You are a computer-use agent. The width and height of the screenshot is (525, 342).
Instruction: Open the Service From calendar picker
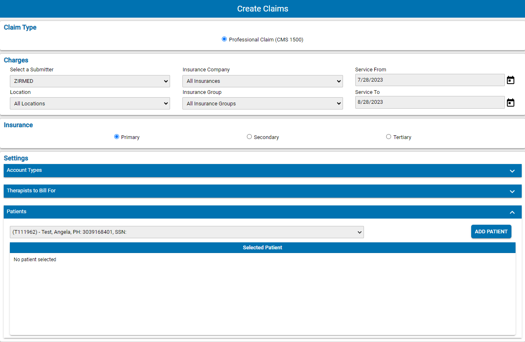510,80
